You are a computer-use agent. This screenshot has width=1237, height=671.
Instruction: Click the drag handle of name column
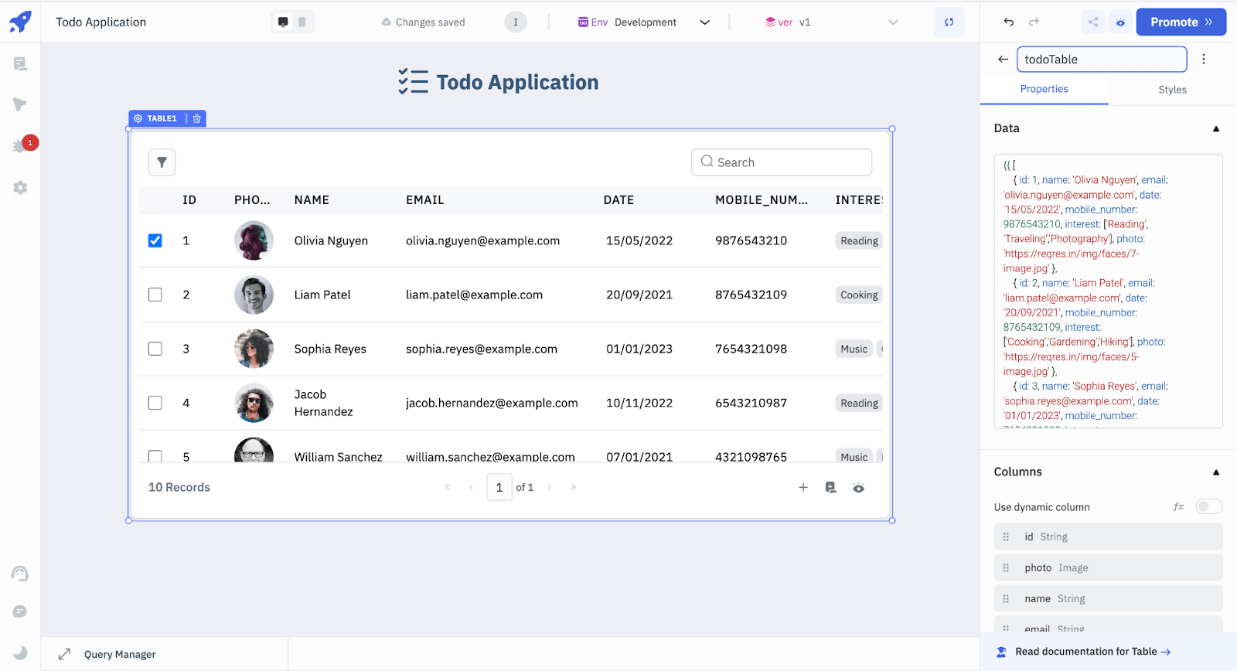(x=1006, y=598)
